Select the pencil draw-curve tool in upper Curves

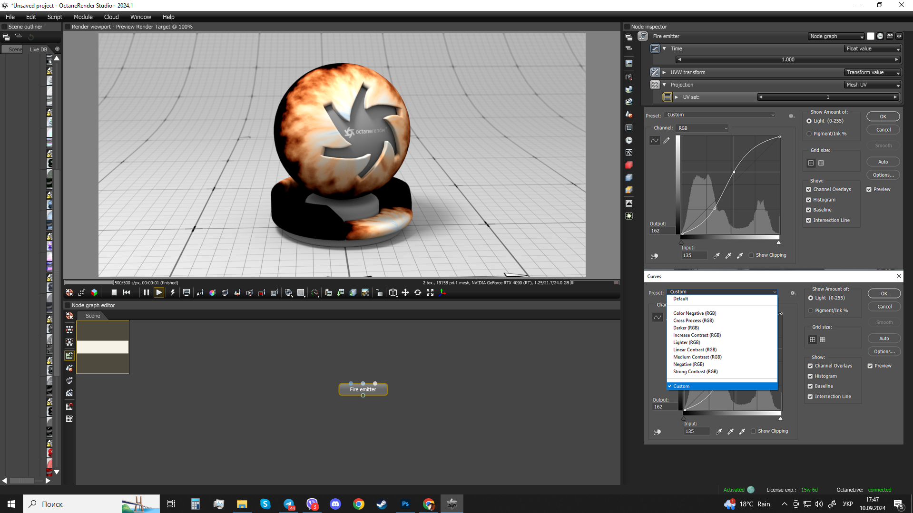(x=667, y=140)
